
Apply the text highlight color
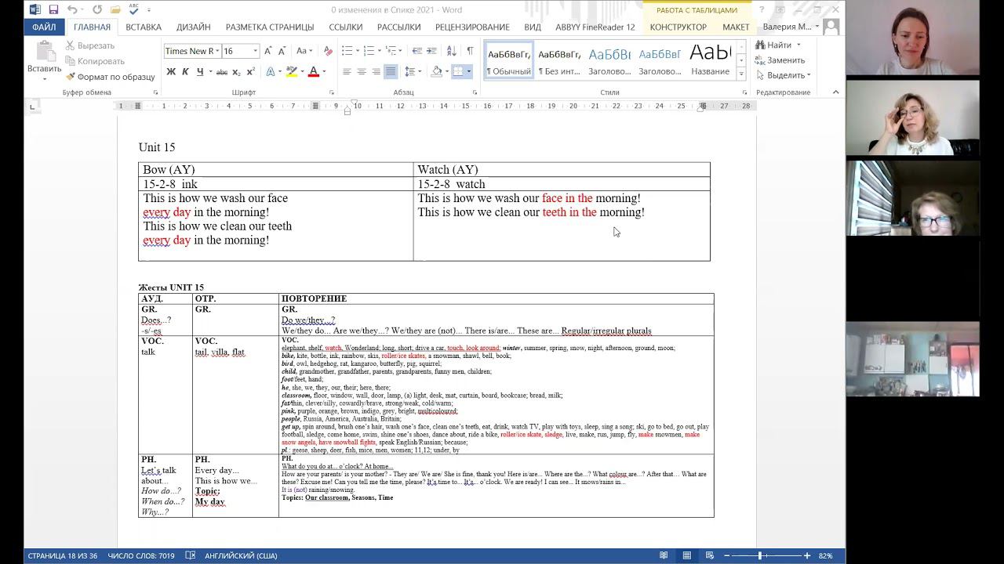291,72
